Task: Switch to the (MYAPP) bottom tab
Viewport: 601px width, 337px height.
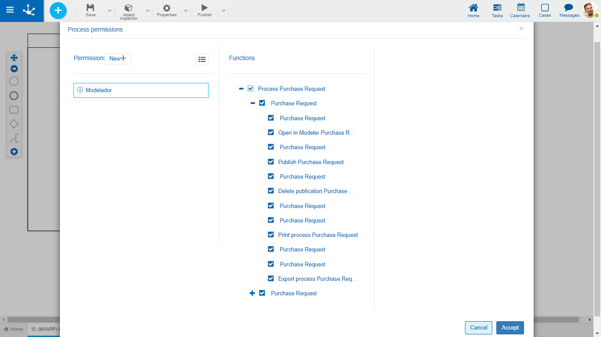Action: click(x=44, y=329)
